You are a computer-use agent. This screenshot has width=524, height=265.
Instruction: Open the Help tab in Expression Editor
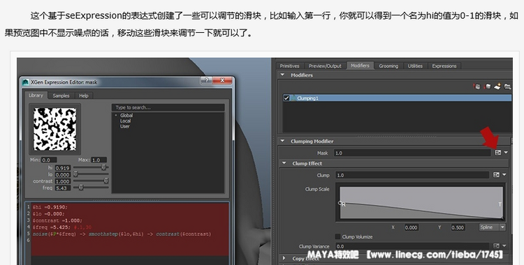click(84, 96)
